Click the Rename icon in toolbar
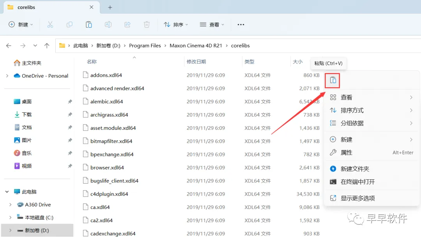 click(108, 25)
